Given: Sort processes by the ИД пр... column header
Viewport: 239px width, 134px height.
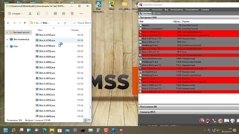Looking at the screenshot, I should (177, 22).
